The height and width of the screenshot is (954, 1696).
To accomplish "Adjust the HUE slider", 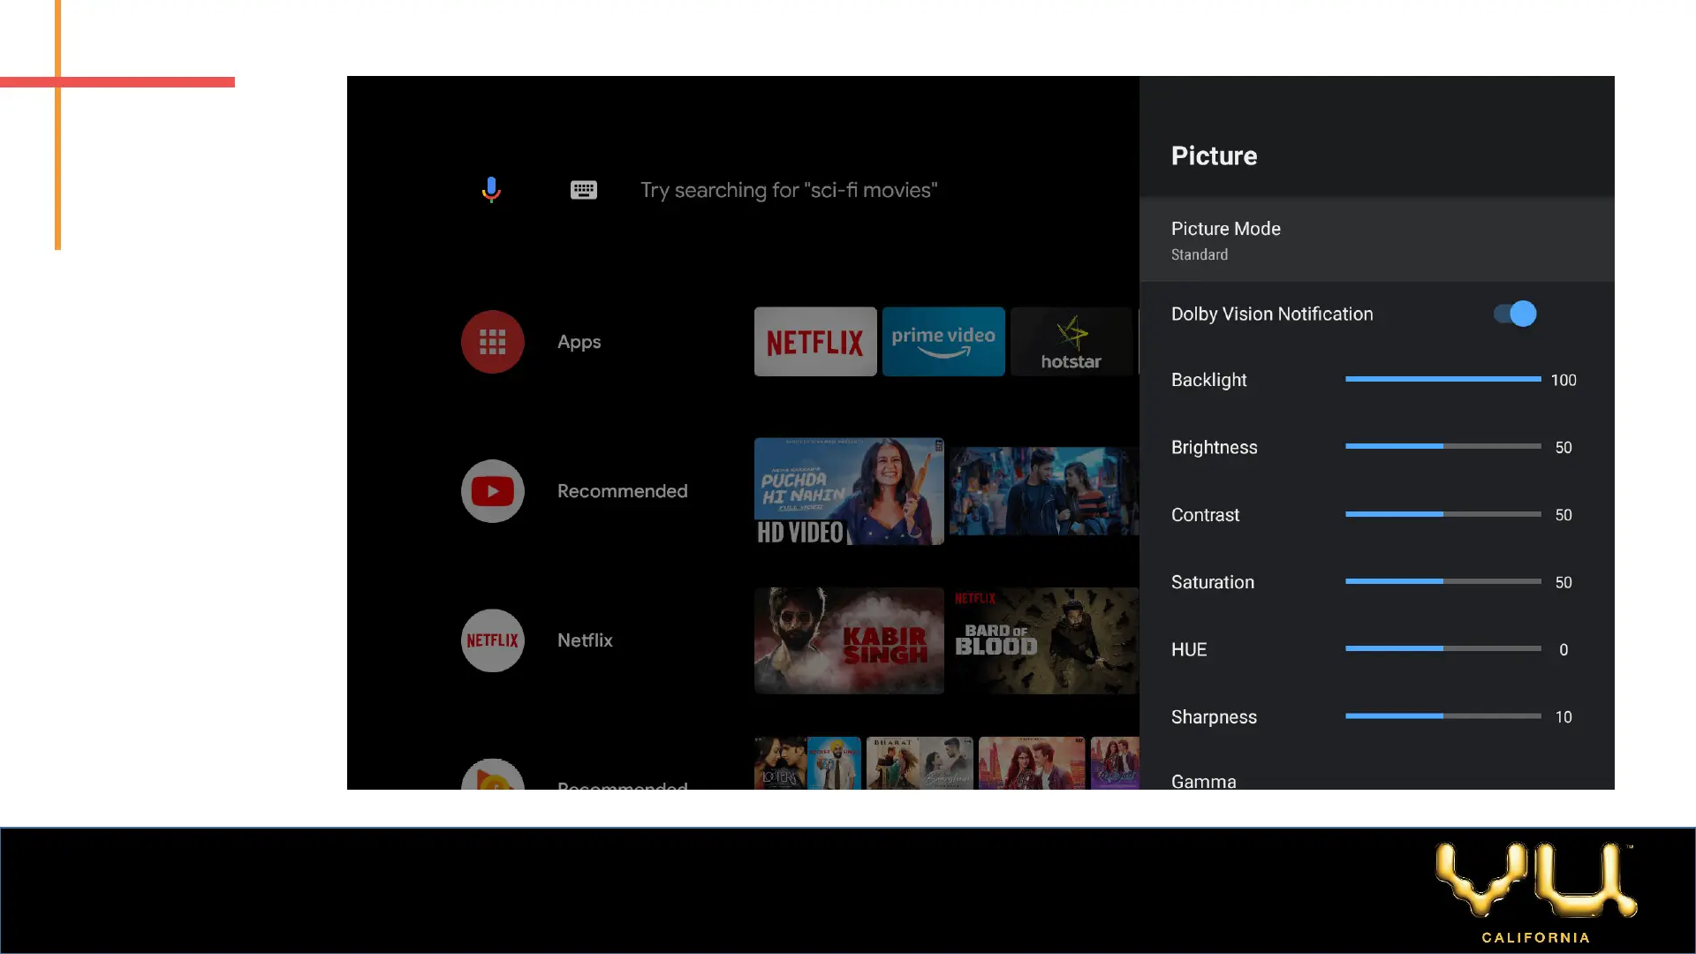I will point(1442,649).
